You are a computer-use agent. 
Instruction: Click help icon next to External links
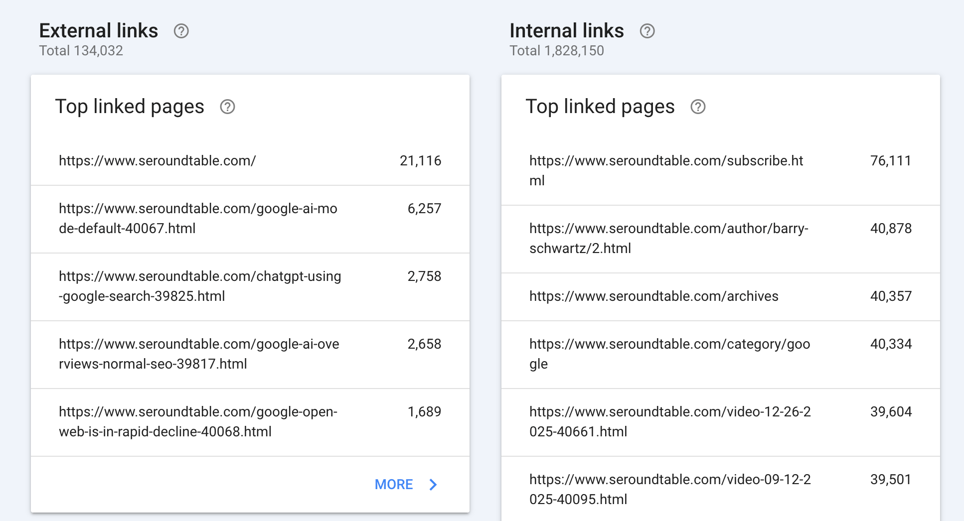pos(181,31)
